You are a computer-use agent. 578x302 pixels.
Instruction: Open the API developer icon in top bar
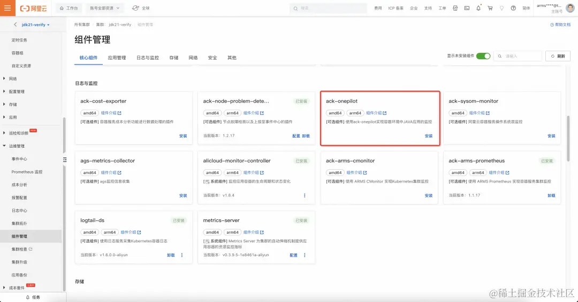455,8
